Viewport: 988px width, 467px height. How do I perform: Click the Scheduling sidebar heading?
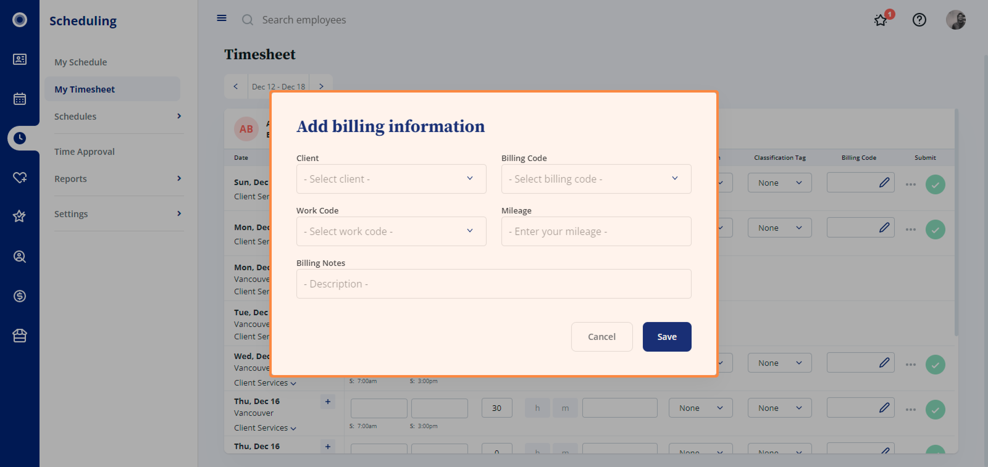(83, 21)
